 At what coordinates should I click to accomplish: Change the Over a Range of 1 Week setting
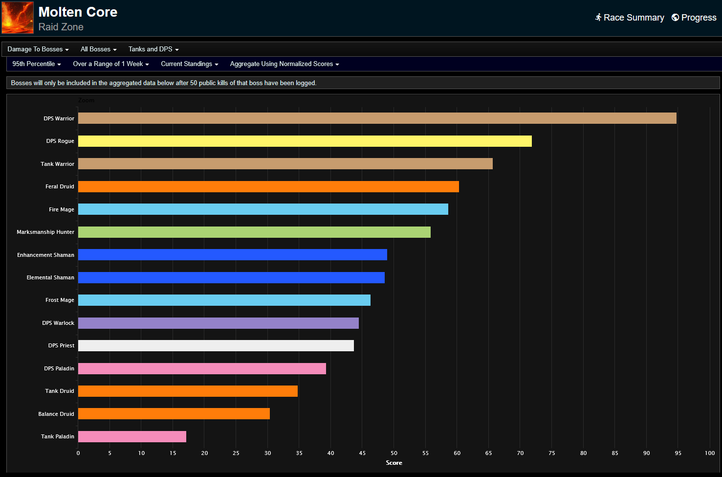[110, 64]
